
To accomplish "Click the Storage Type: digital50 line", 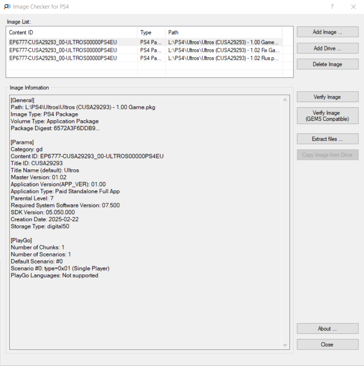I will point(40,226).
